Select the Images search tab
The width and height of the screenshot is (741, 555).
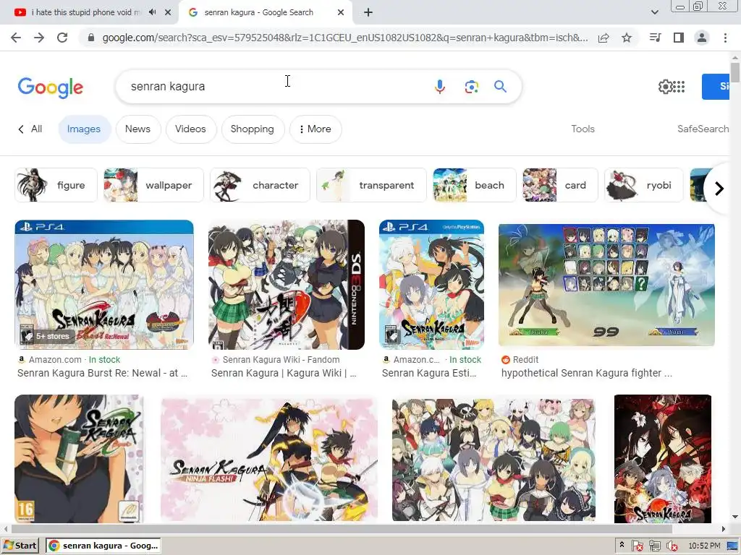point(84,129)
